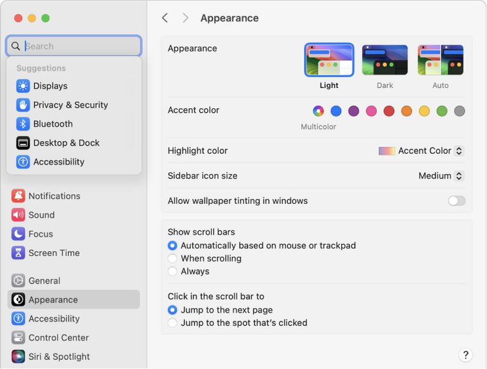The image size is (487, 369).
Task: Click the Displays icon in suggestions
Action: pos(23,86)
